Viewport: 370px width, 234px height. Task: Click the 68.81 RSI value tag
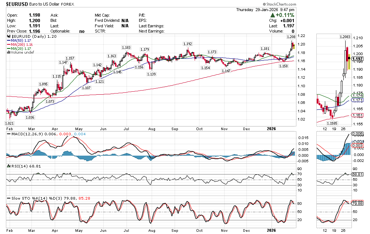(x=357, y=174)
